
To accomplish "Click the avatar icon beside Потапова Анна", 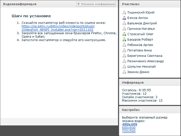I will coord(124,50).
